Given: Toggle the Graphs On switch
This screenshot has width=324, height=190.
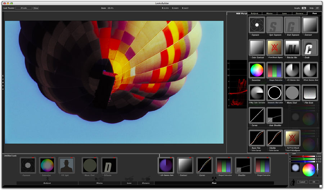Looking at the screenshot, I should tap(304, 8).
